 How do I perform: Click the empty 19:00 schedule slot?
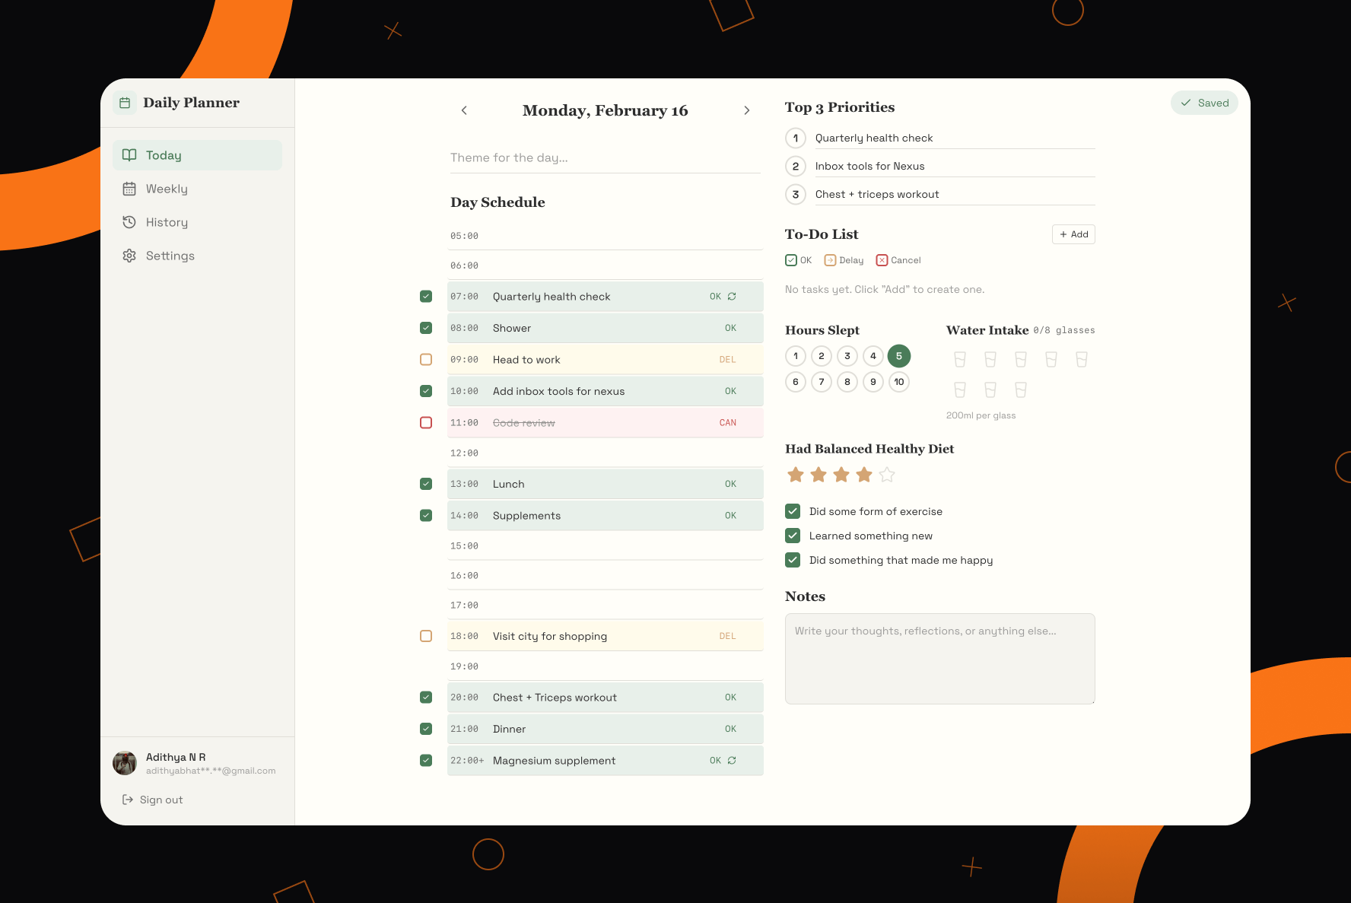tap(606, 666)
